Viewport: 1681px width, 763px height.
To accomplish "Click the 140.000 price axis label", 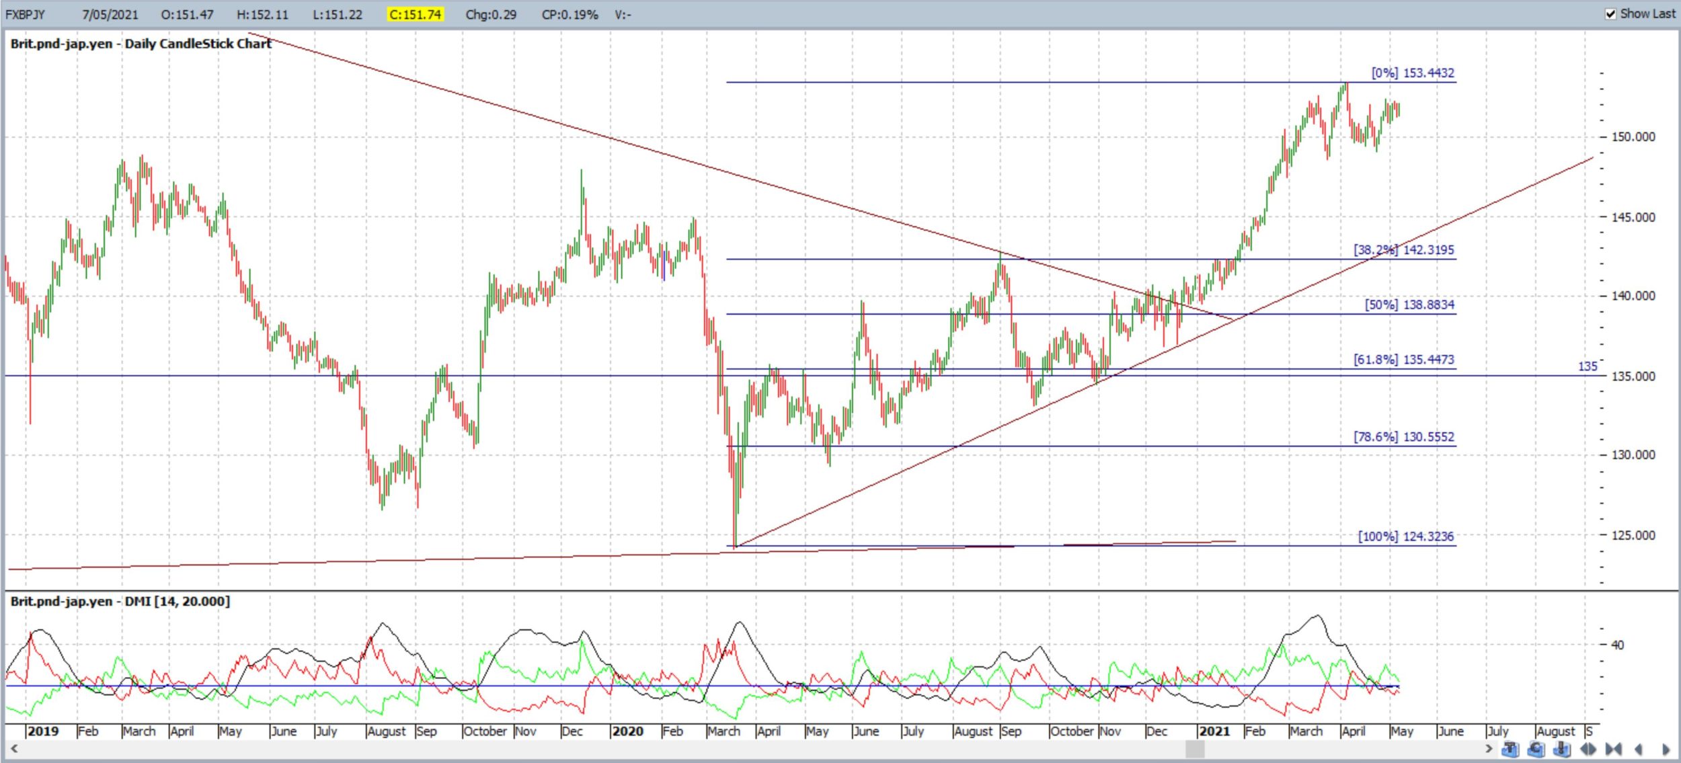I will tap(1633, 295).
